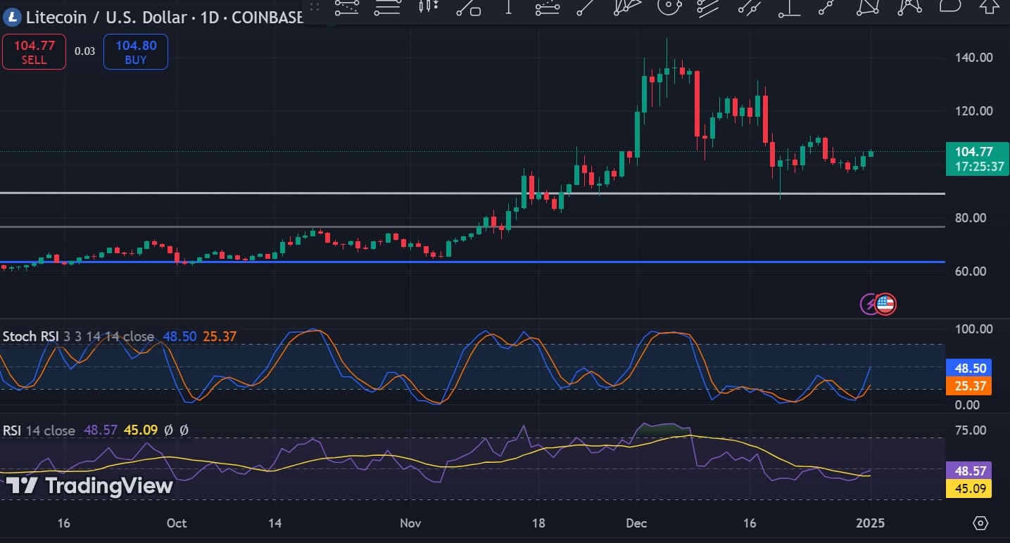Click the purple lightning bolt event icon
Image resolution: width=1010 pixels, height=543 pixels.
pos(870,304)
